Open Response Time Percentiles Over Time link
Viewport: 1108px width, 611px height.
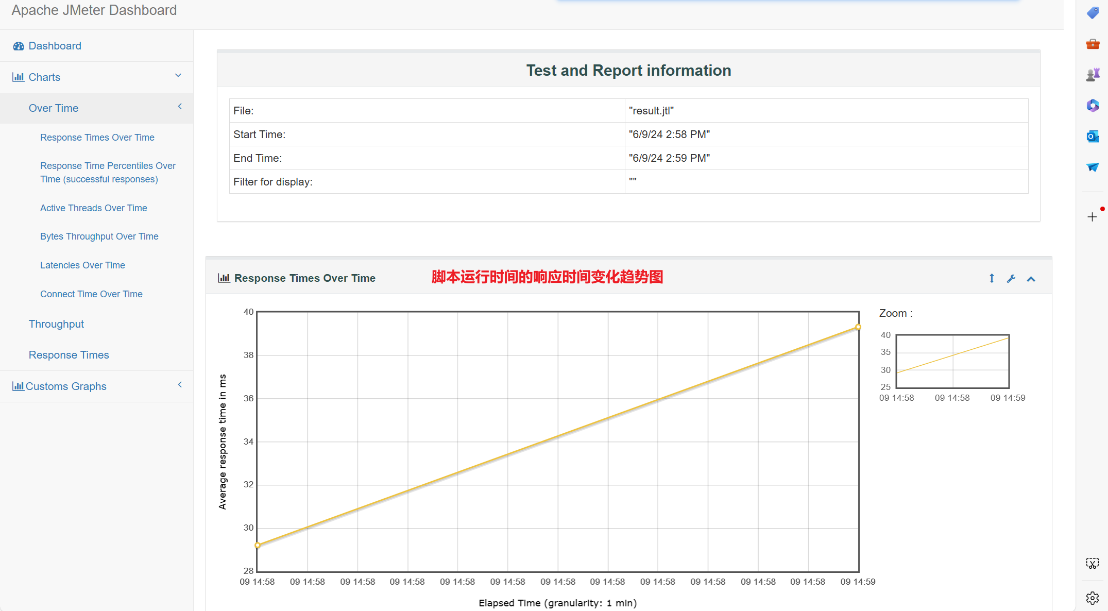coord(108,173)
